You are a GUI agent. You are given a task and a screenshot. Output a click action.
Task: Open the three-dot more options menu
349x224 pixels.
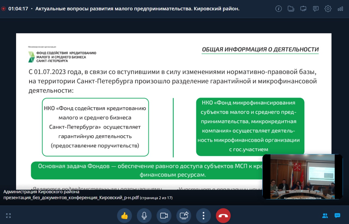click(x=203, y=216)
